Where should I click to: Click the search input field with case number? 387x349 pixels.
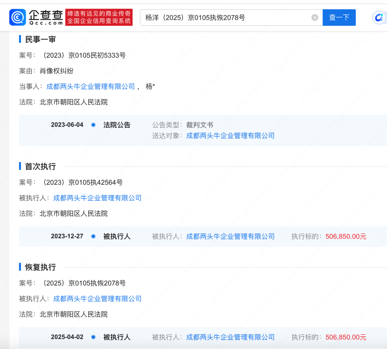pos(215,17)
